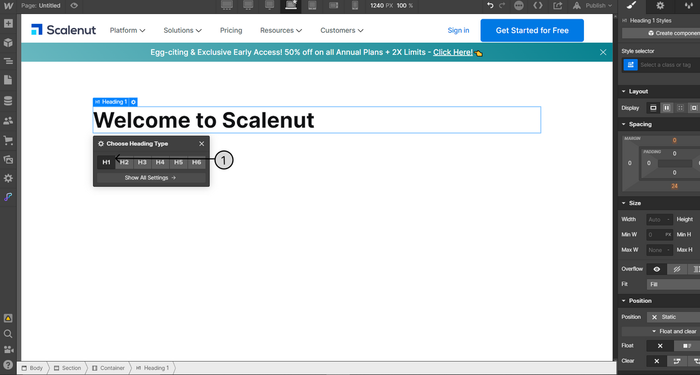Image resolution: width=700 pixels, height=375 pixels.
Task: Open the CMS Collections panel
Action: point(8,101)
